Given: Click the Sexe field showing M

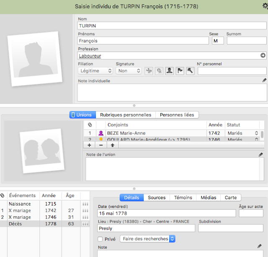Looking at the screenshot, I should point(218,41).
